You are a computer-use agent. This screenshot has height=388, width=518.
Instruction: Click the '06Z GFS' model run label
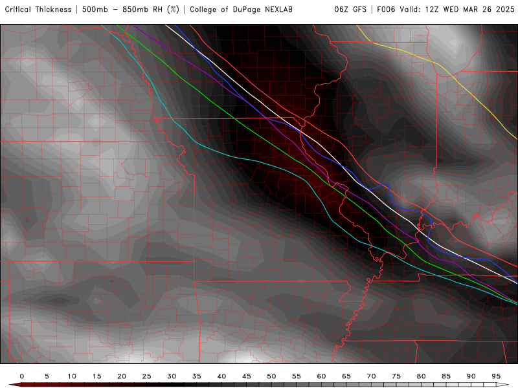click(350, 10)
